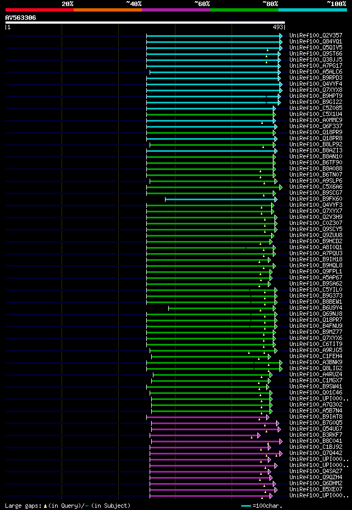Click the arrowhead ending the C5X6A6 alignment
352x510 pixels.
coord(281,188)
